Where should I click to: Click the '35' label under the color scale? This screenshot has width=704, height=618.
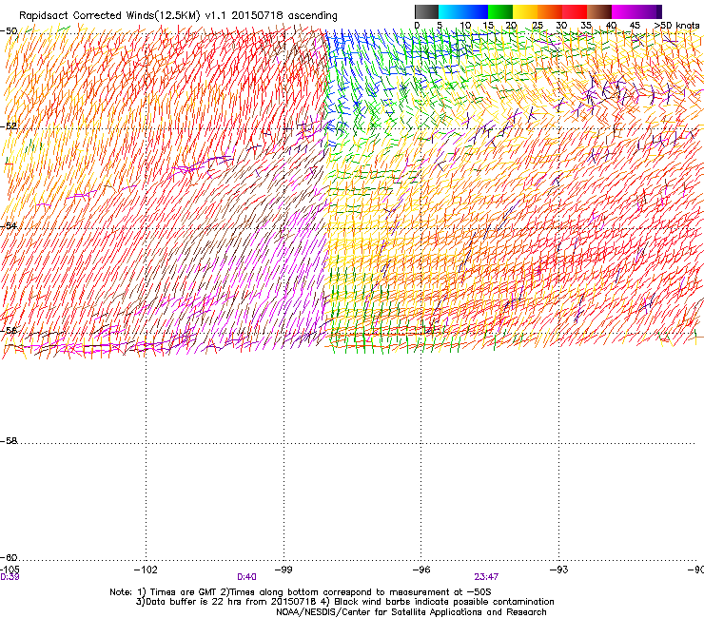point(586,25)
